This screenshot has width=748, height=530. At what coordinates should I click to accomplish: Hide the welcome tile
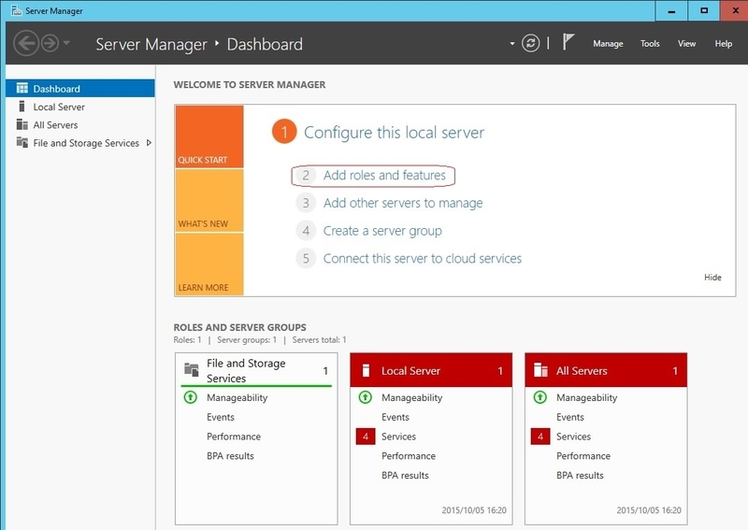(712, 278)
